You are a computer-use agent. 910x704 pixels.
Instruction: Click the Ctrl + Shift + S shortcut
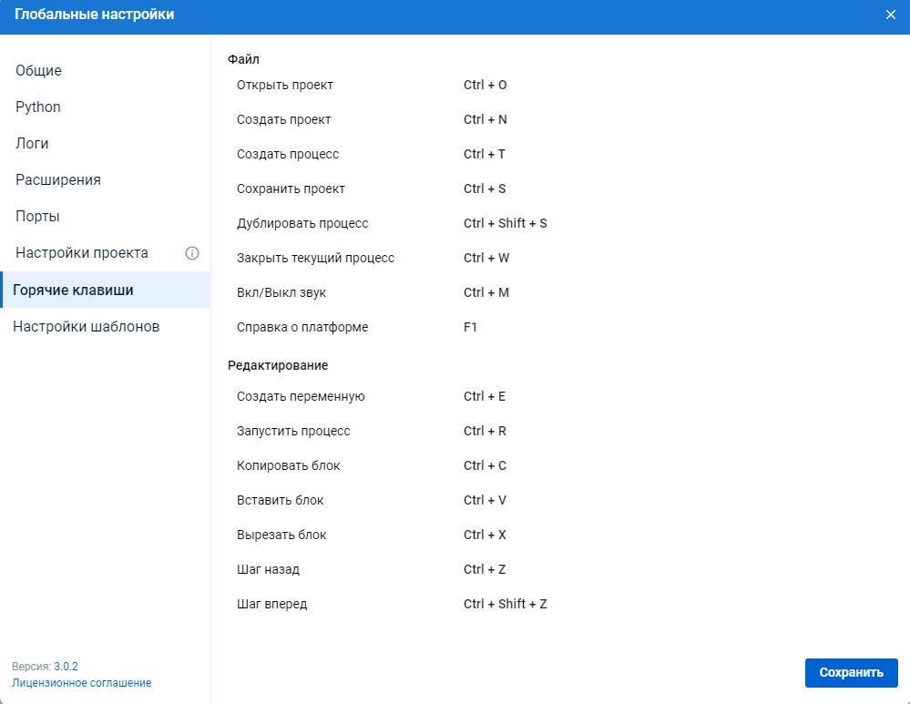tap(506, 223)
